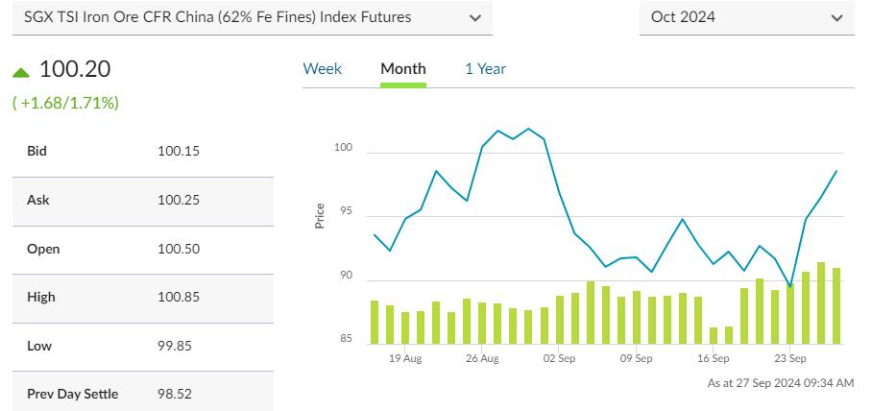
Task: Expand the Oct 2024 contract month selector
Action: 745,17
